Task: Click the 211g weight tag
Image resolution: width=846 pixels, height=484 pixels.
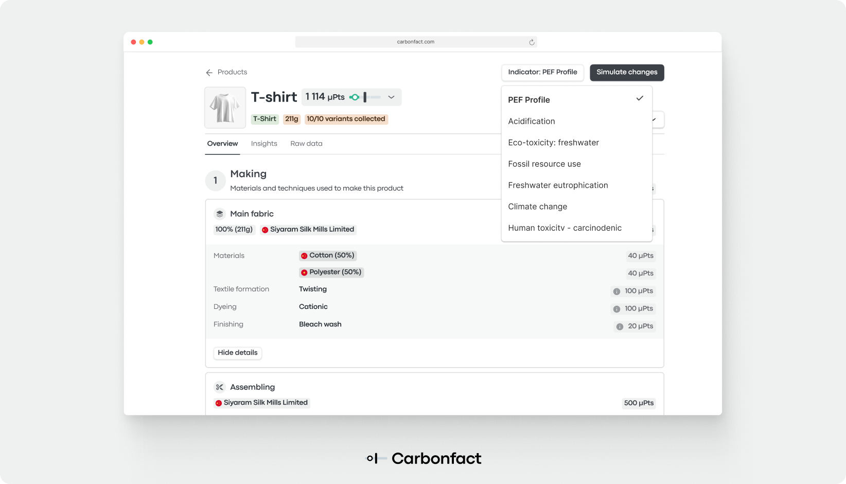Action: point(292,119)
